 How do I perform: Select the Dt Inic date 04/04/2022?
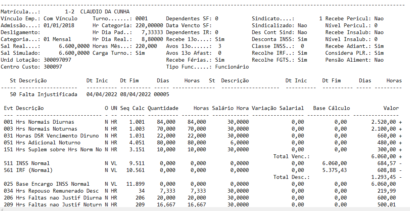102,94
